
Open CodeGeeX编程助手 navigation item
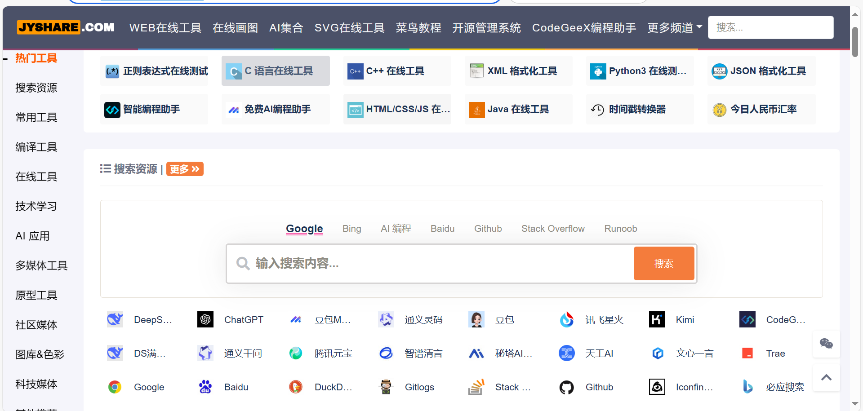pyautogui.click(x=584, y=28)
